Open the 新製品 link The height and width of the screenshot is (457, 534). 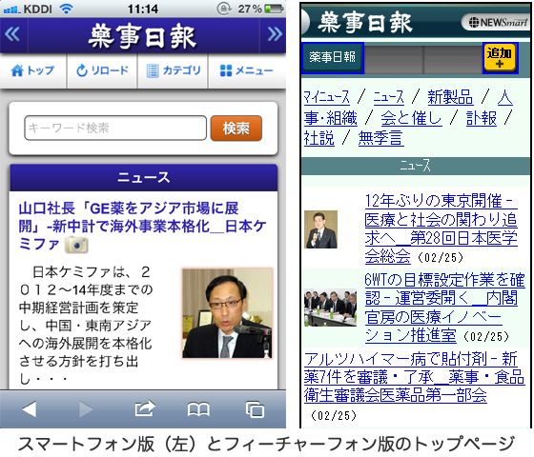pos(450,97)
